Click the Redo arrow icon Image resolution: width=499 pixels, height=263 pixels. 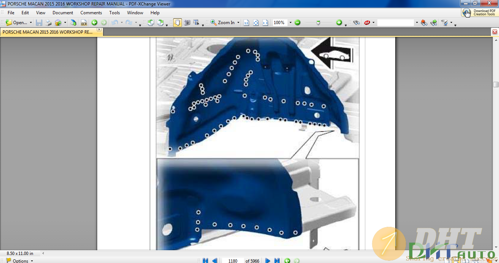[x=129, y=23]
